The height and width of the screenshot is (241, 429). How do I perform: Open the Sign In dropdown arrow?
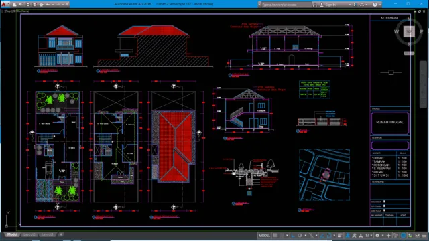click(350, 5)
